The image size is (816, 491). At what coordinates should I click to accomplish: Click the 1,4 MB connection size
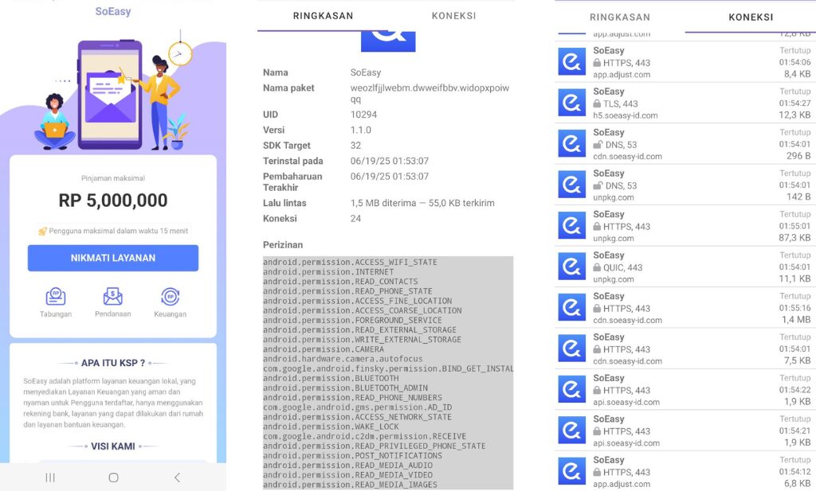796,320
